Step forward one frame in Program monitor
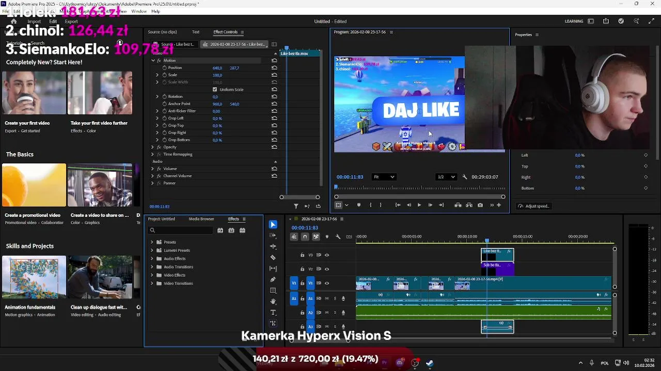The width and height of the screenshot is (661, 371). click(430, 205)
